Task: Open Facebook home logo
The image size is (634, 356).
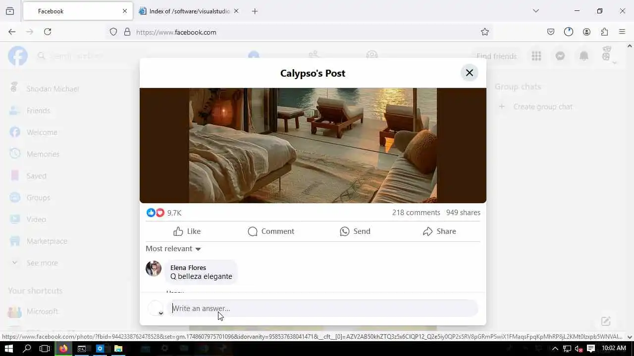Action: tap(18, 56)
